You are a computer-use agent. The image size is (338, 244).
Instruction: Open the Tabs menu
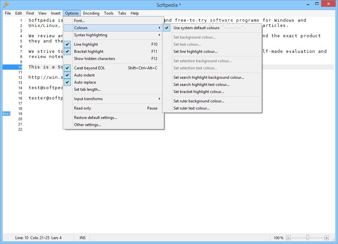tap(122, 13)
